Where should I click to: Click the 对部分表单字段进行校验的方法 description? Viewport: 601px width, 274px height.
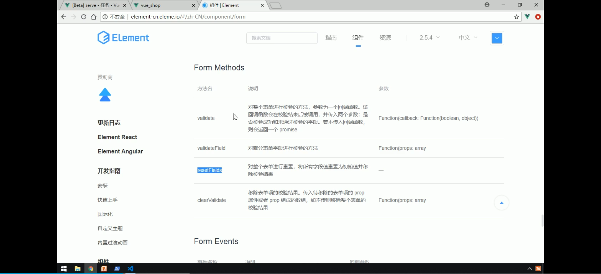pyautogui.click(x=283, y=148)
